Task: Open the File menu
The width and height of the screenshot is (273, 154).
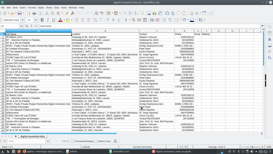Action: coord(3,8)
